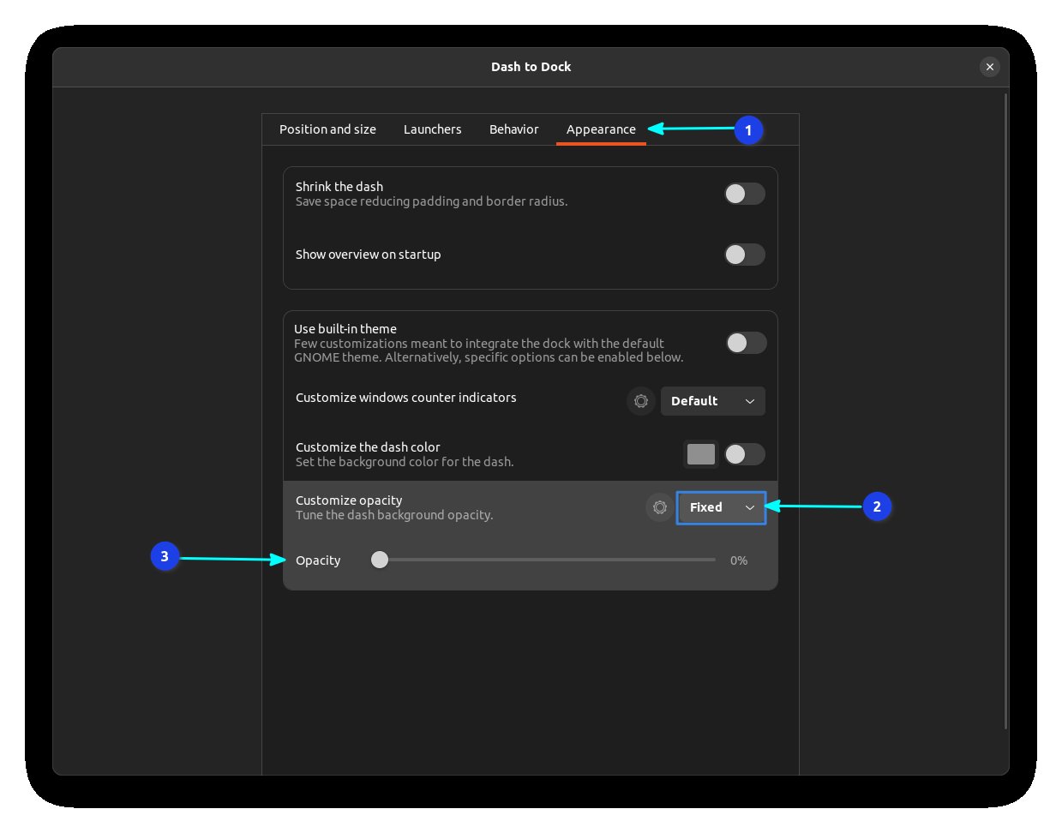This screenshot has width=1062, height=833.
Task: Open the gear settings beside the Fixed opacity dropdown
Action: click(x=659, y=507)
